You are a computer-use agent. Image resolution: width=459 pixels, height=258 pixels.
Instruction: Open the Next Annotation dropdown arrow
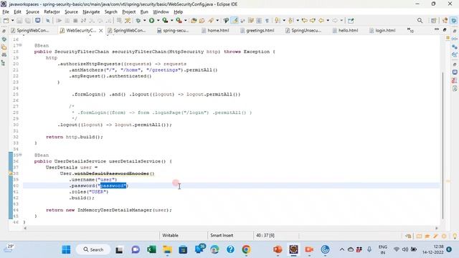pyautogui.click(x=284, y=21)
